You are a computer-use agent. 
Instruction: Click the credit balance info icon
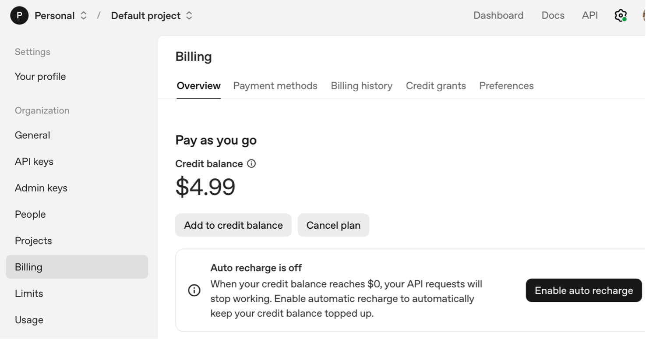pos(251,163)
